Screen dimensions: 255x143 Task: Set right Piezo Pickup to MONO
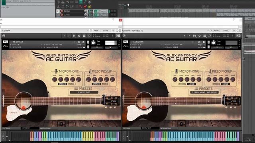226,84
